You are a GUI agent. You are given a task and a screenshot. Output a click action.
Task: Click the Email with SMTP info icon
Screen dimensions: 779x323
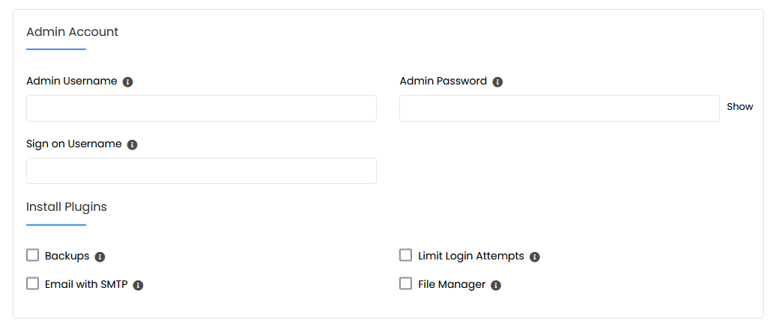(x=139, y=285)
